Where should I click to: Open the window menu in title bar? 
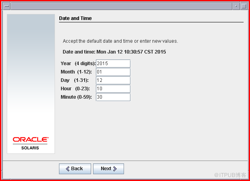tap(7, 6)
